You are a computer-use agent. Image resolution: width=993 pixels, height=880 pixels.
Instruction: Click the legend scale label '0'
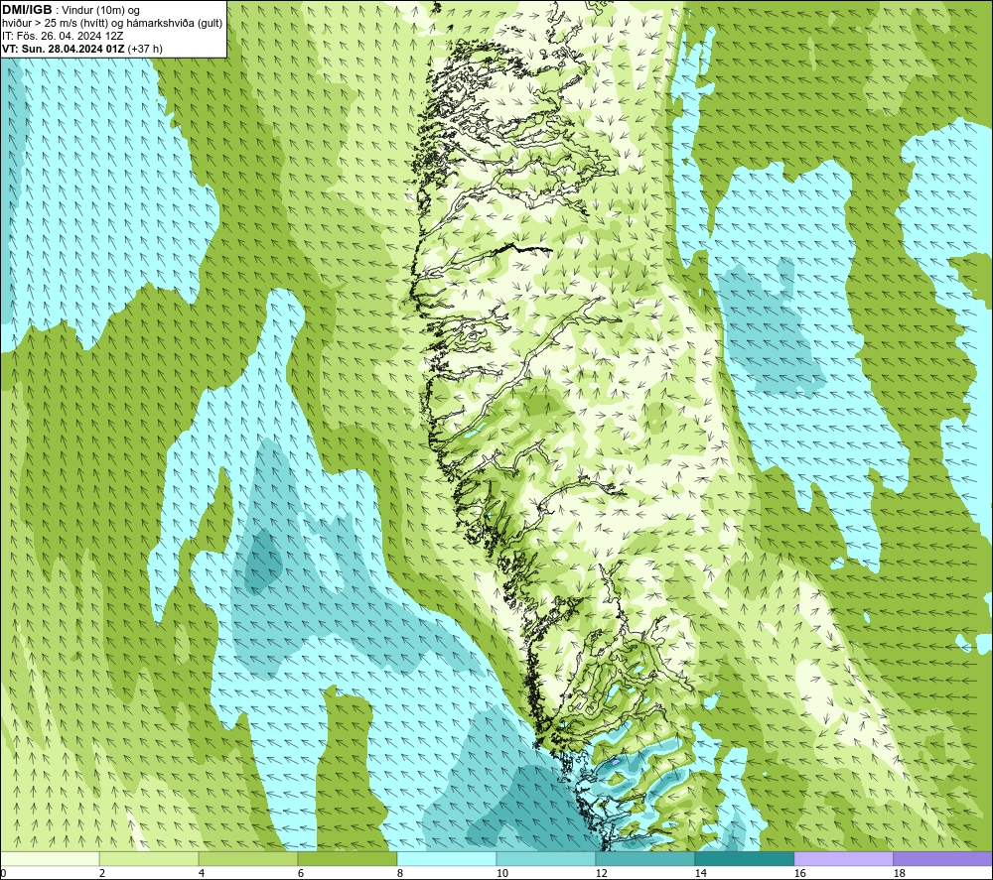pyautogui.click(x=3, y=873)
